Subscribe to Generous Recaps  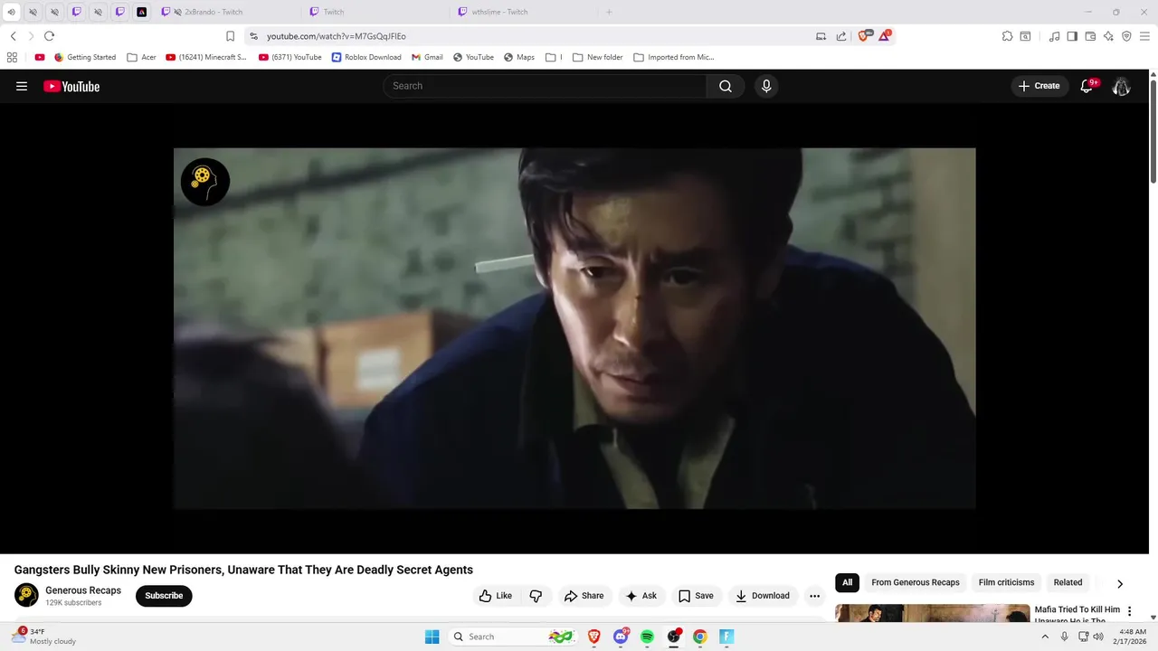(x=164, y=596)
